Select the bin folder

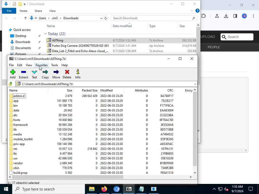pos(15,106)
